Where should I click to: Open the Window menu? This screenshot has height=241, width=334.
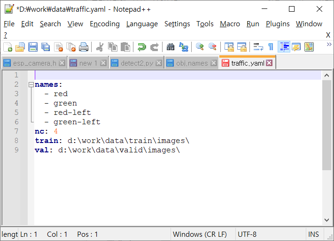point(309,24)
